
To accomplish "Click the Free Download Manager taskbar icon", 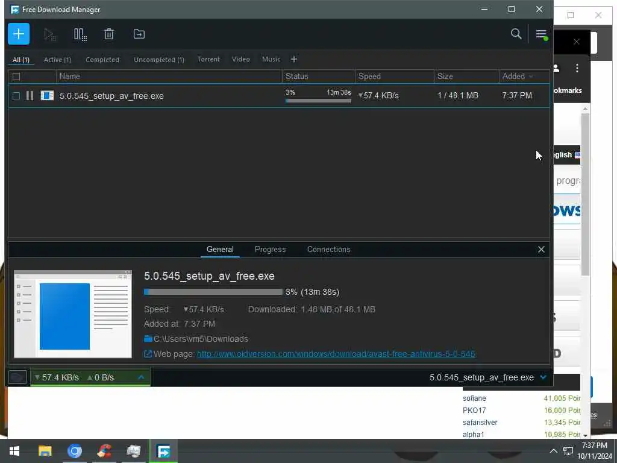I will [x=163, y=451].
